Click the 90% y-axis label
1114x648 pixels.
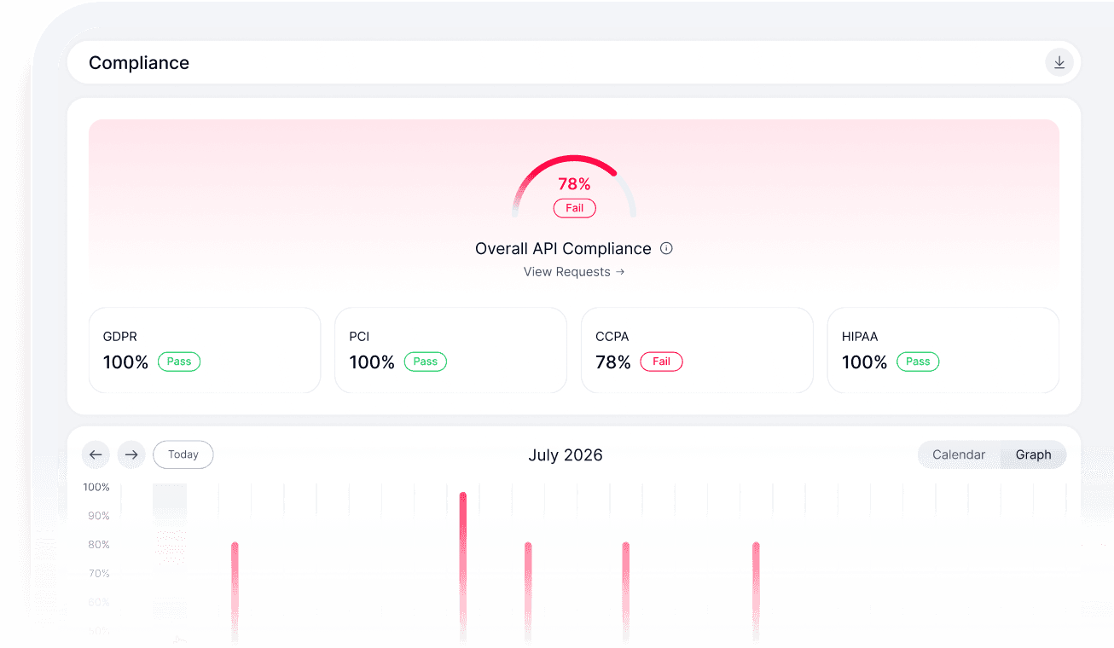99,516
